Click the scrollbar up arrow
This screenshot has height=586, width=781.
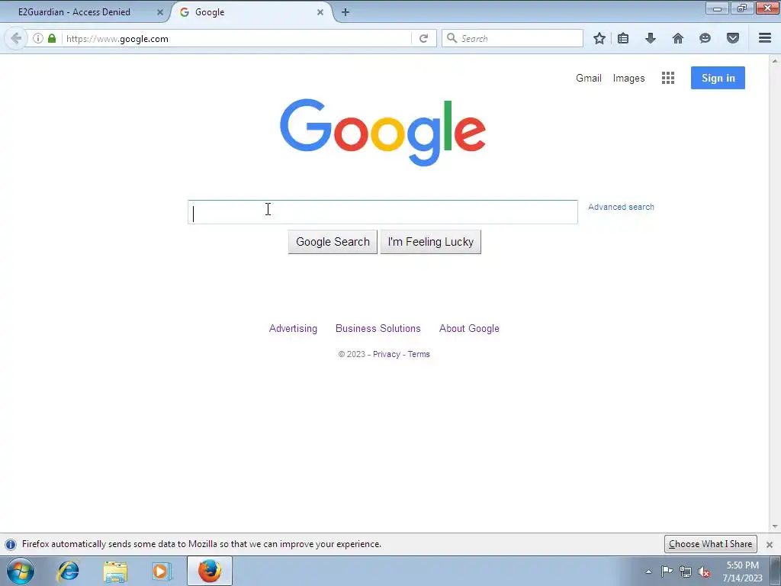[x=775, y=61]
